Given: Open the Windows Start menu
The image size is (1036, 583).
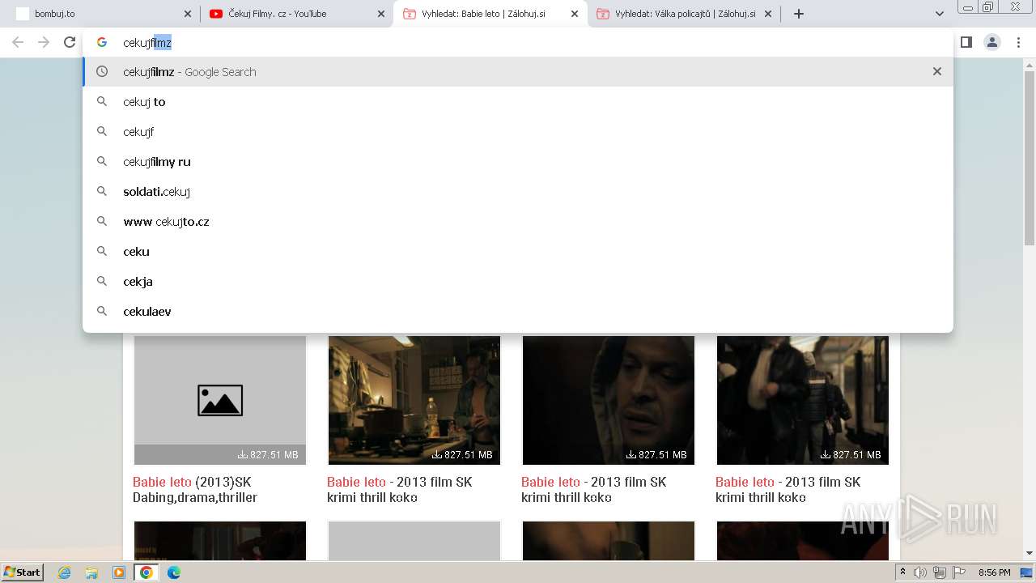Looking at the screenshot, I should tap(23, 572).
